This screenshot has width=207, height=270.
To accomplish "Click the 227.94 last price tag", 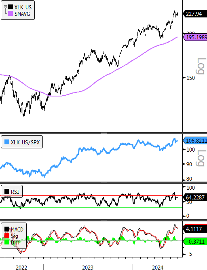I will point(195,14).
